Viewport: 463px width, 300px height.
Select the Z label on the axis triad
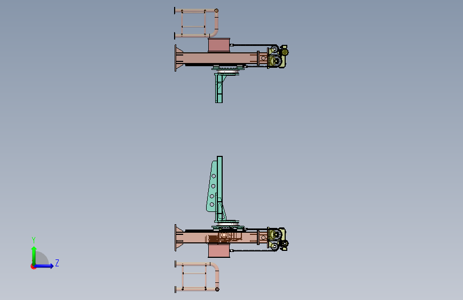pyautogui.click(x=57, y=263)
